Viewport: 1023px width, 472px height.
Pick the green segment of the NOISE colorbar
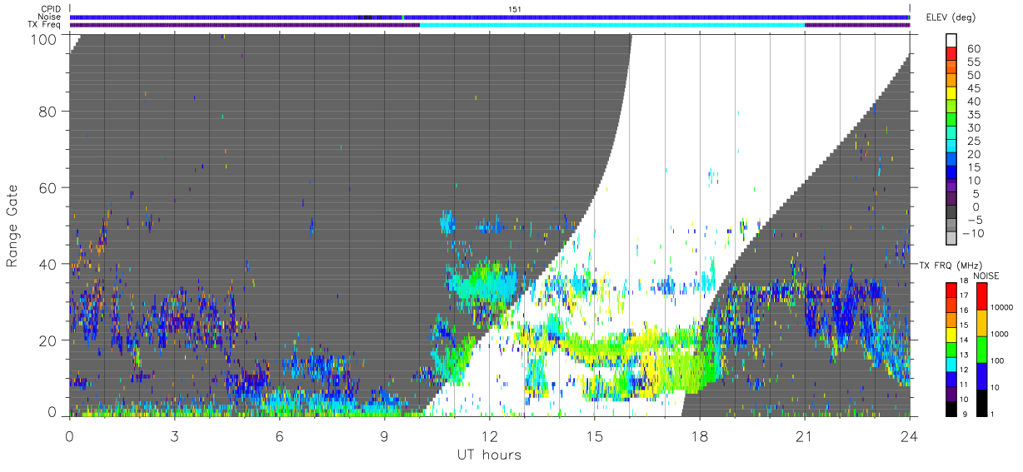tap(981, 350)
